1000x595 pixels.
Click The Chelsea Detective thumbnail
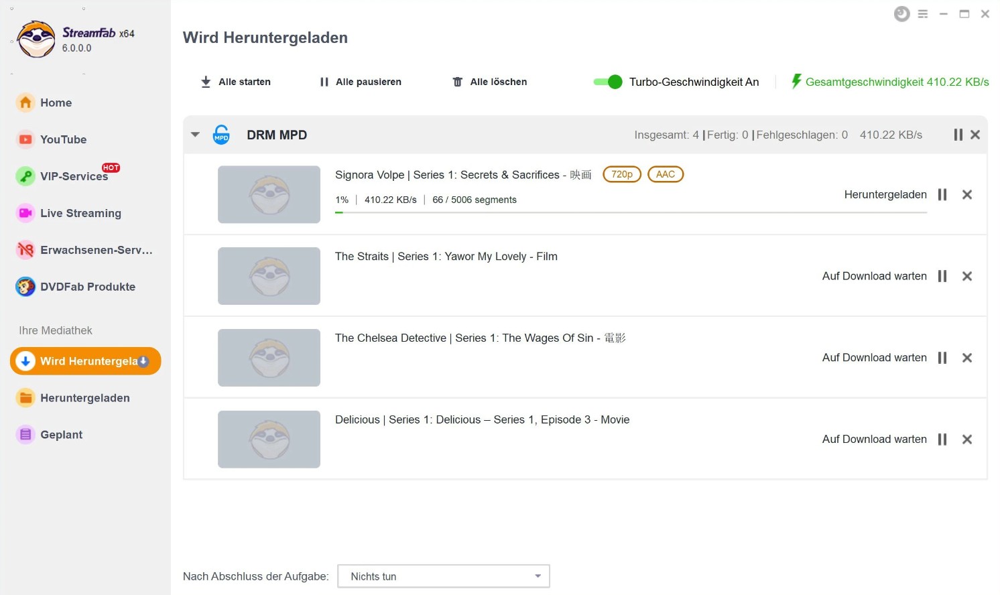pyautogui.click(x=269, y=358)
